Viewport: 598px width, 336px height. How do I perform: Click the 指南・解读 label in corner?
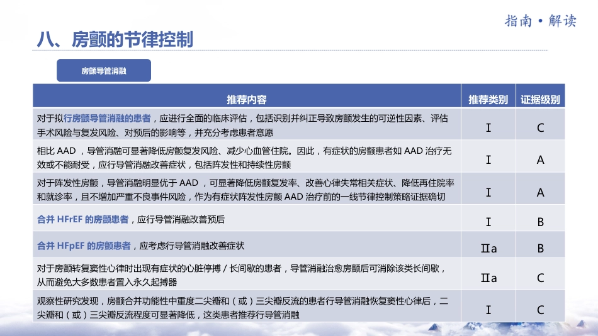coord(541,21)
